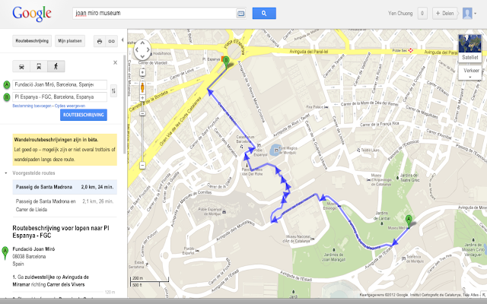Open the Routebeschrijving tab at top
The image size is (487, 304).
tap(32, 41)
